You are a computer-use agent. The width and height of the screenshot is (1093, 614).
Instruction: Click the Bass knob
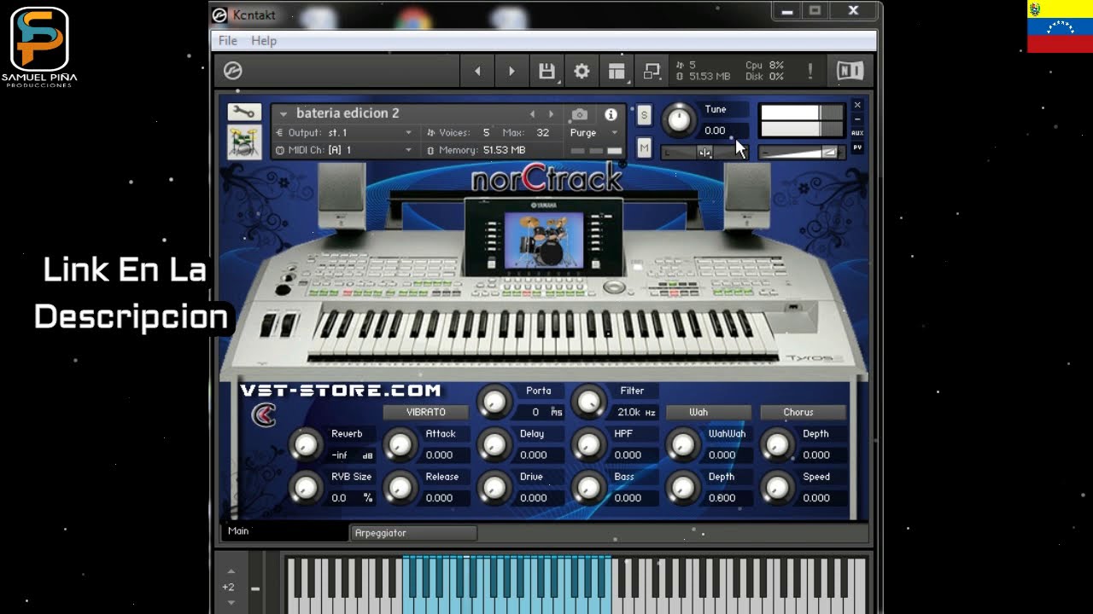pyautogui.click(x=588, y=488)
